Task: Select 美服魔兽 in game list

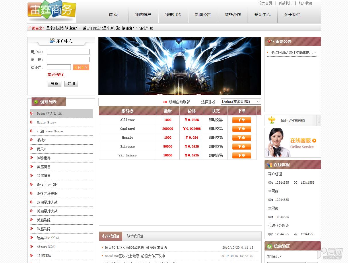Action: [61, 167]
